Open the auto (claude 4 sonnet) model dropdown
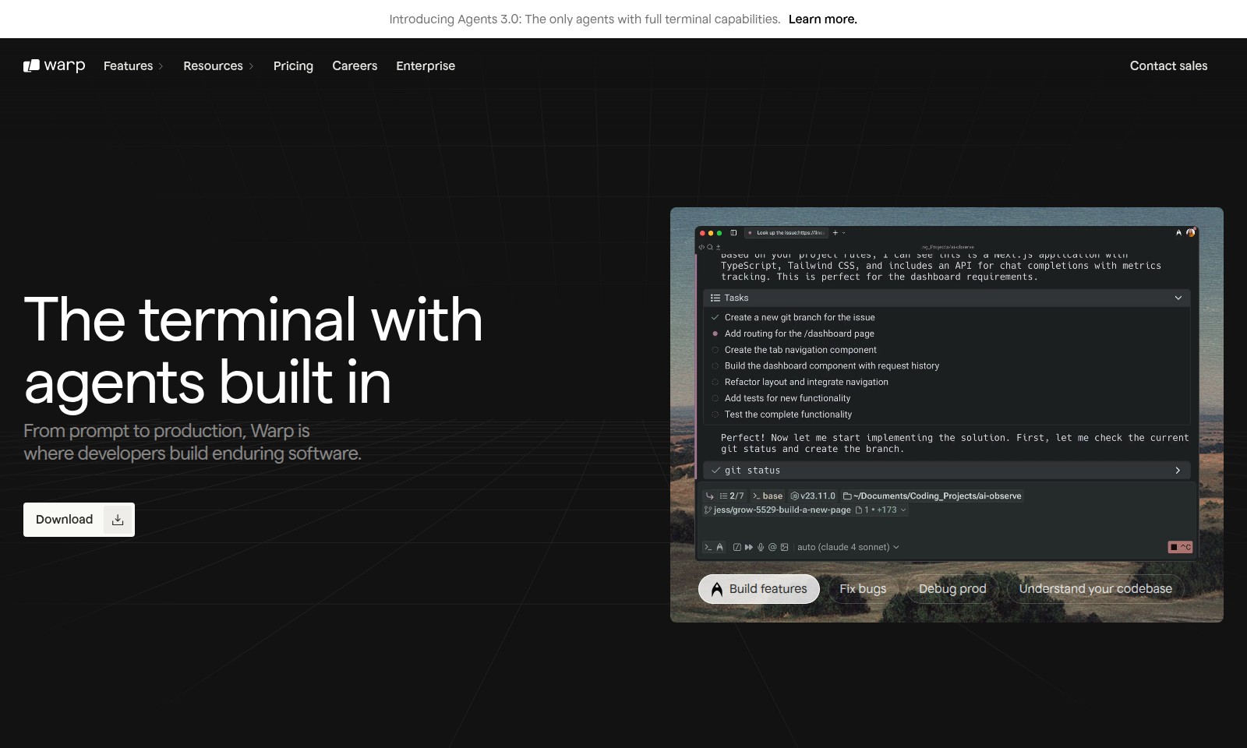This screenshot has height=748, width=1247. pos(848,547)
